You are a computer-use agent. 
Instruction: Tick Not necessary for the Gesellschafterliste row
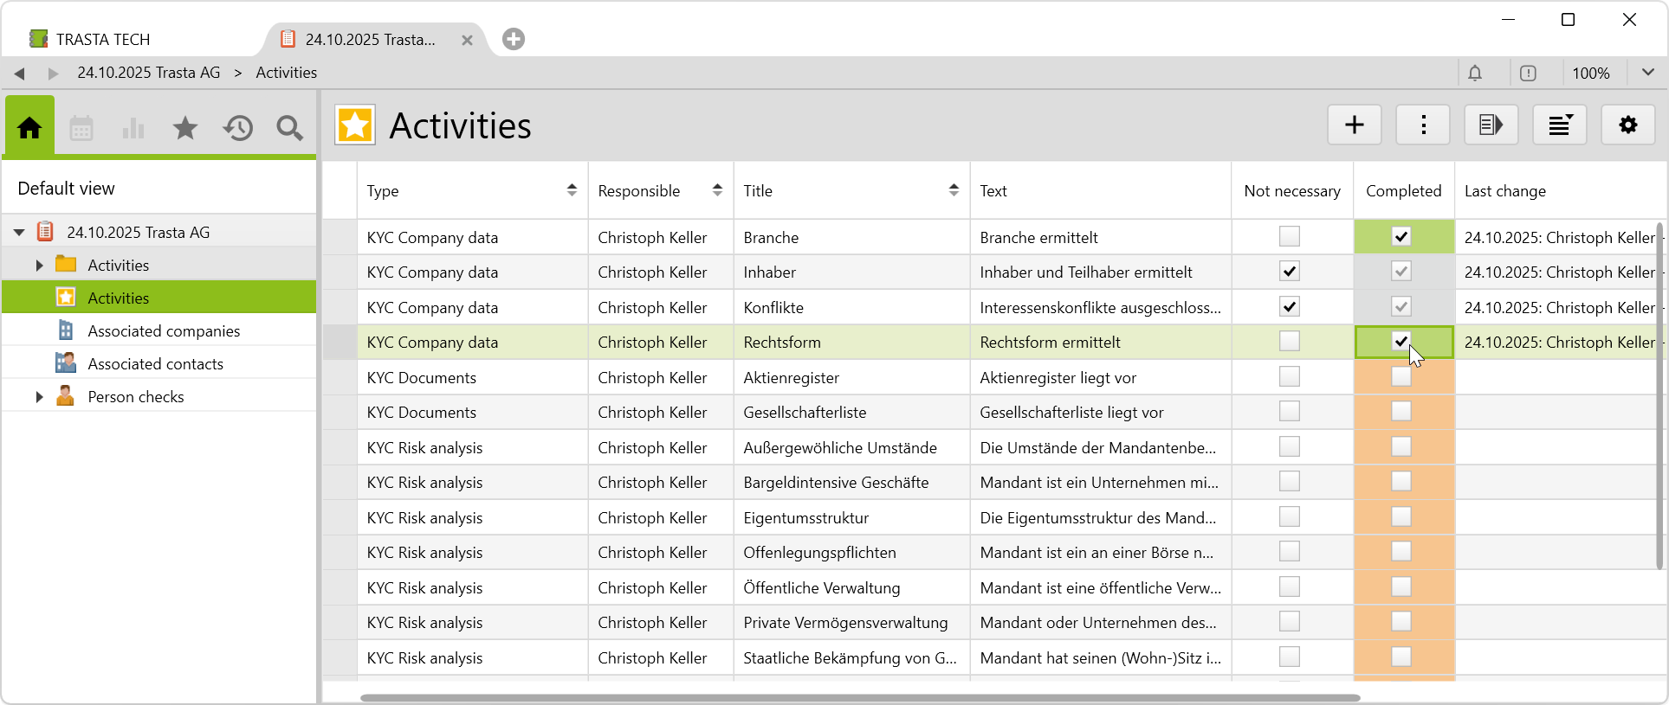pos(1289,412)
